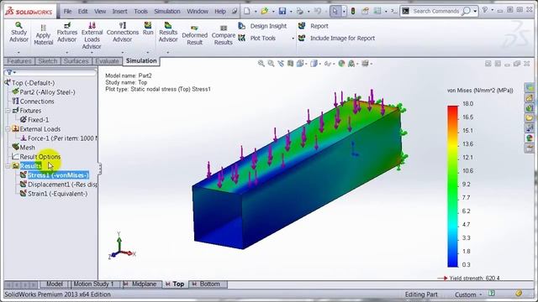
Task: Print the document
Action: [x=300, y=11]
